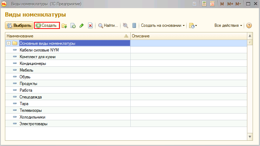Open the Найти search tool
Viewport: 260px width, 146px height.
[x=108, y=26]
